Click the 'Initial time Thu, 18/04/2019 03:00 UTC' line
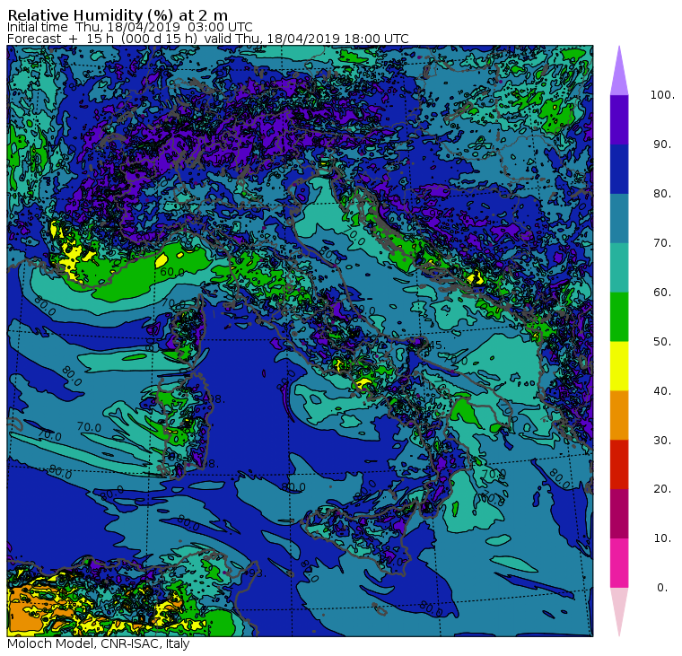 point(129,27)
